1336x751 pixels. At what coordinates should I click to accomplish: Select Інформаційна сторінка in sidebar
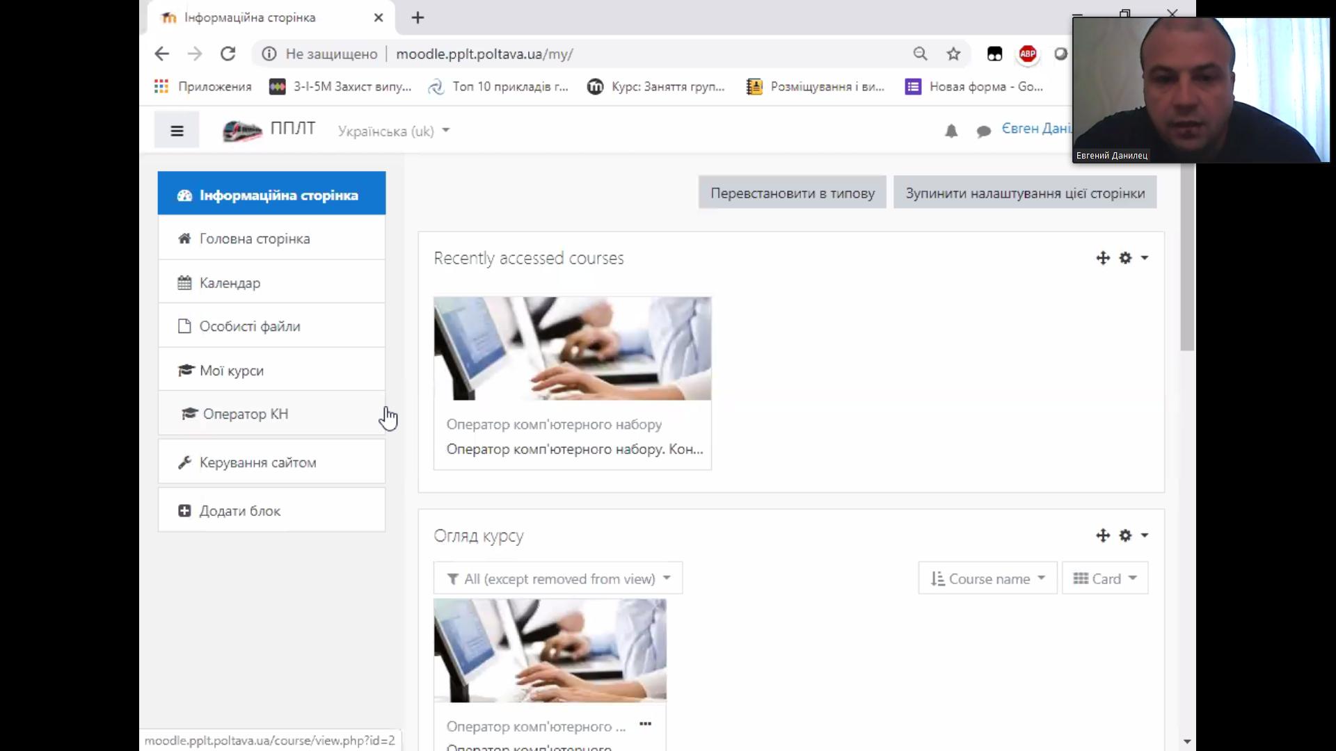(271, 193)
